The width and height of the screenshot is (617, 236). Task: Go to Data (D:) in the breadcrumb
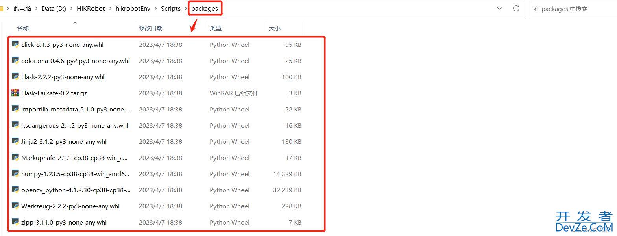click(x=54, y=9)
